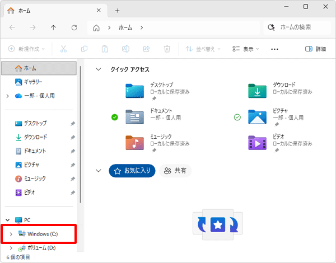
Task: Toggle the 詳細 details pane
Action: tap(315, 49)
